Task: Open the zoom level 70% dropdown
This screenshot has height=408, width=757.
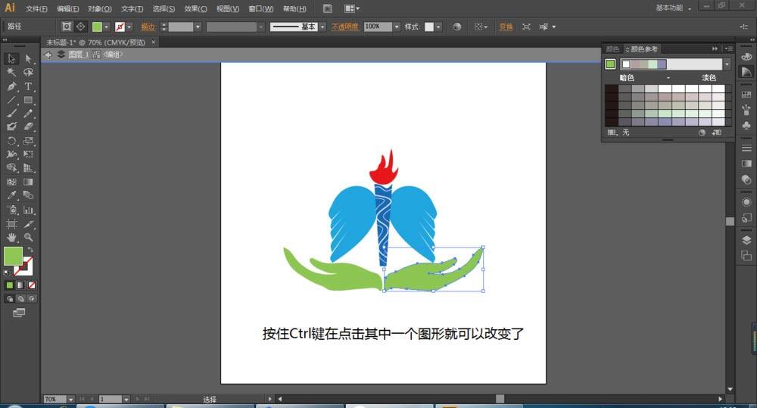Action: pos(70,399)
